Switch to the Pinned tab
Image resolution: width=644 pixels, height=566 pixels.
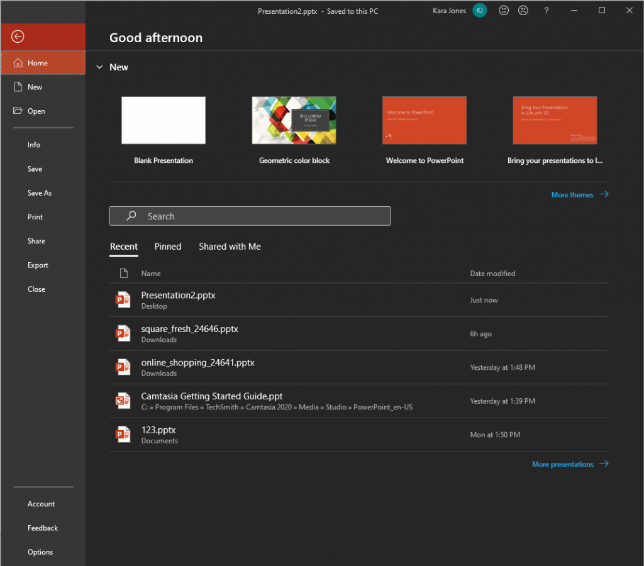[167, 247]
